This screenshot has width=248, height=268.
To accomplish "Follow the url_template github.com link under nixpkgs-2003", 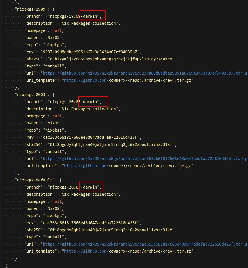I will point(86,166).
